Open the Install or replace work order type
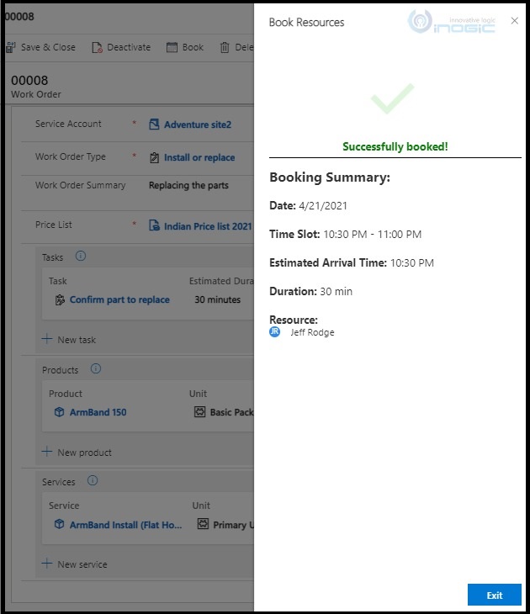Viewport: 530px width, 614px height. (x=199, y=157)
